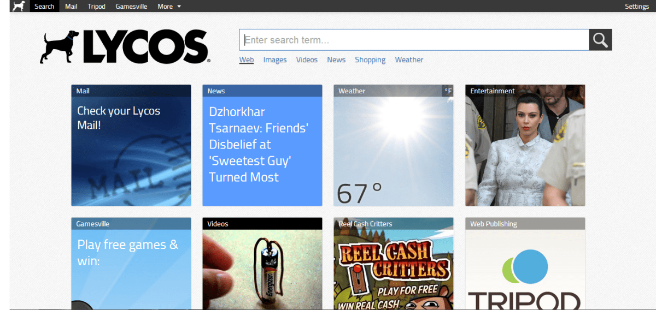Switch to Shopping search tab

coord(370,60)
